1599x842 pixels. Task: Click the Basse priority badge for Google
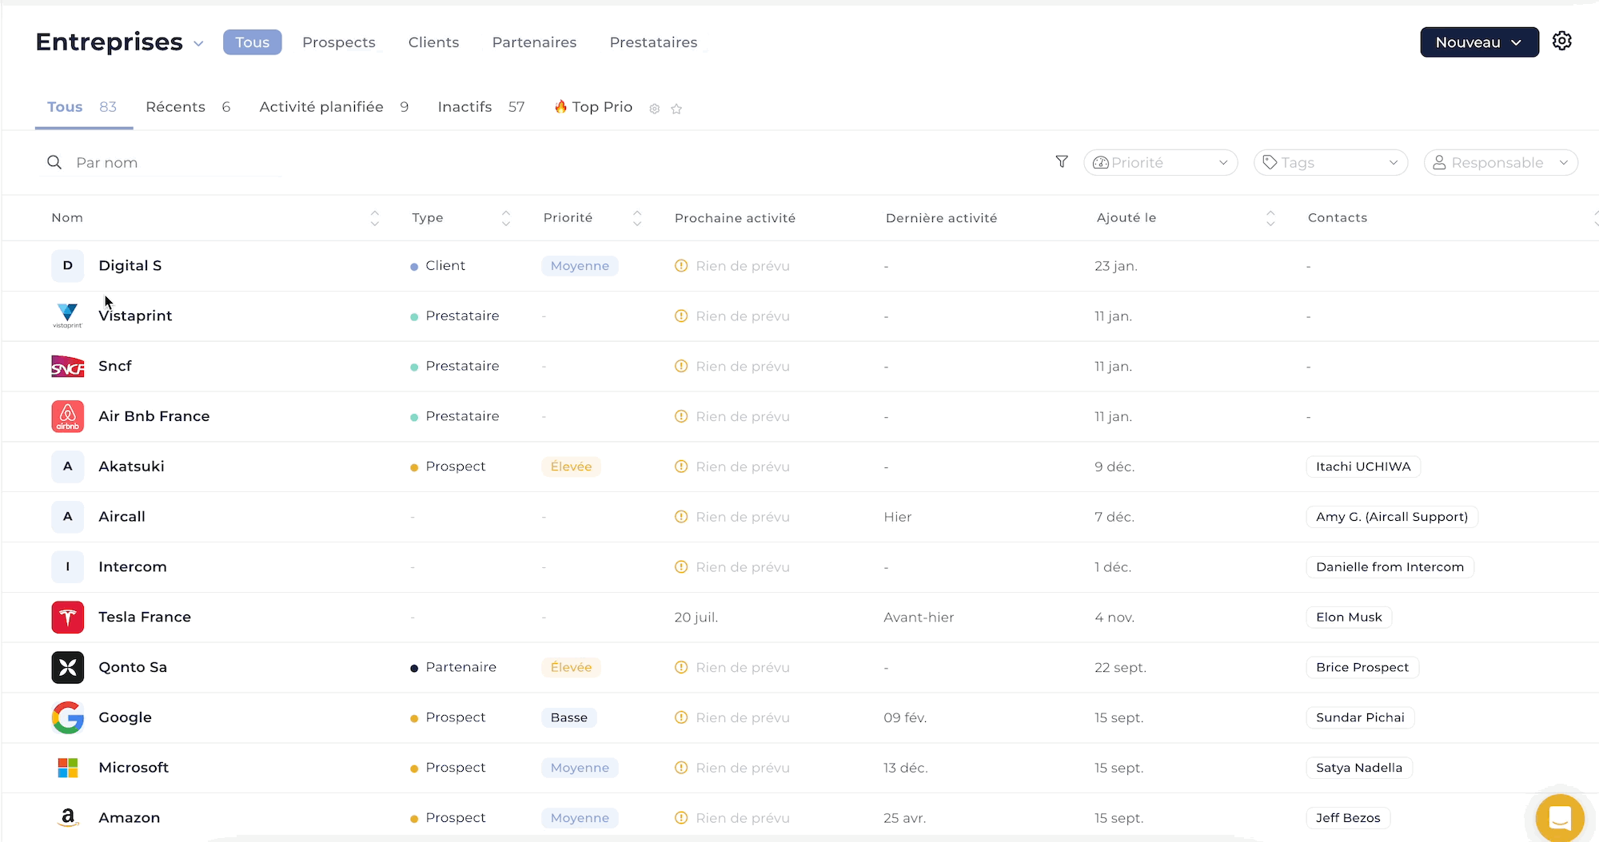pyautogui.click(x=568, y=717)
